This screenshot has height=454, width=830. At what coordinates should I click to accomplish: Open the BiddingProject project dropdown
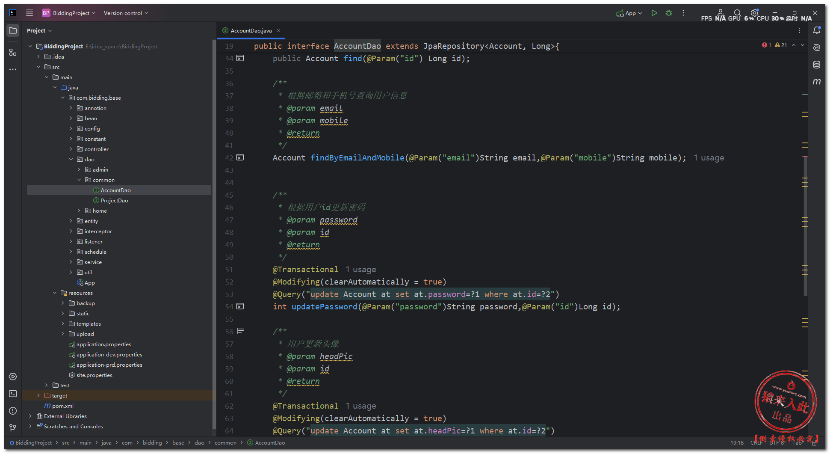tap(69, 13)
